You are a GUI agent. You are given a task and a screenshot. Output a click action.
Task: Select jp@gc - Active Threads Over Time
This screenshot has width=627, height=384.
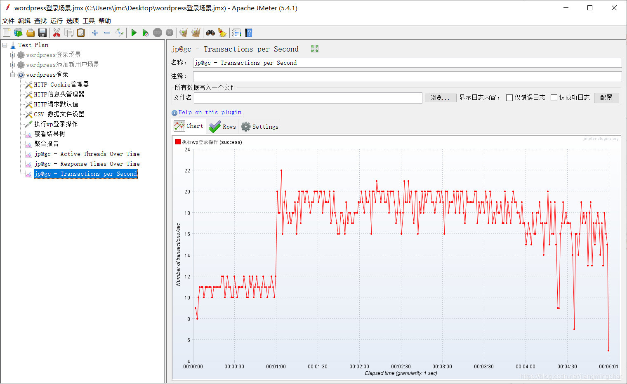[87, 154]
